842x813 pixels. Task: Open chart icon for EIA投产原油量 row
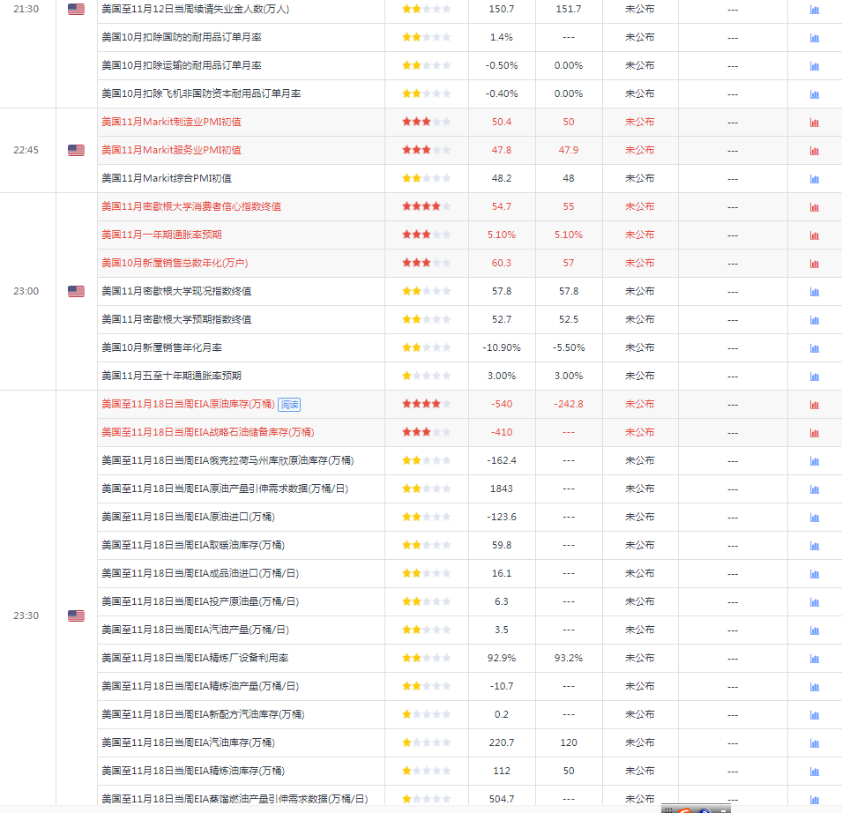(814, 602)
